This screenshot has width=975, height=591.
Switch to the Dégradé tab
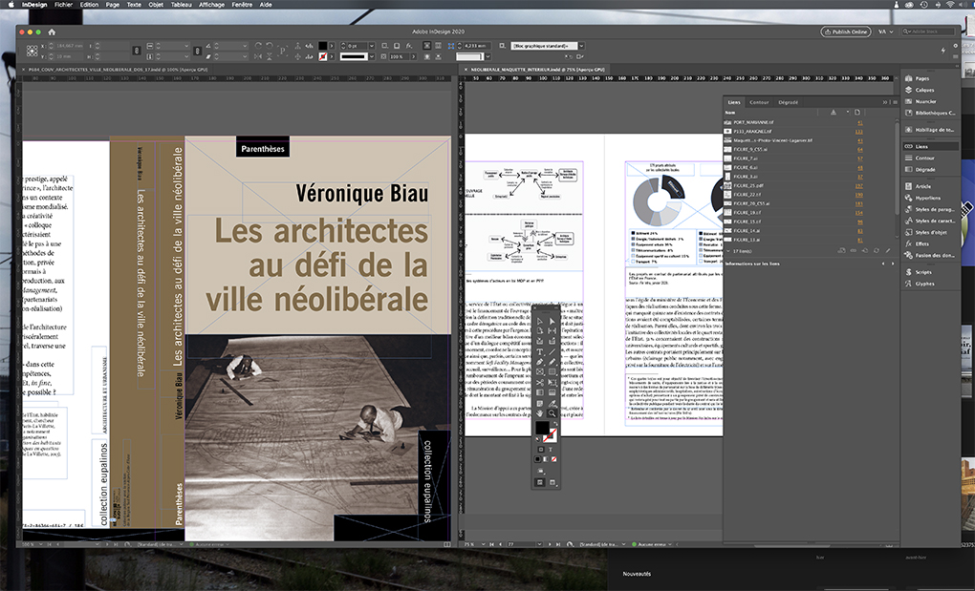(789, 102)
